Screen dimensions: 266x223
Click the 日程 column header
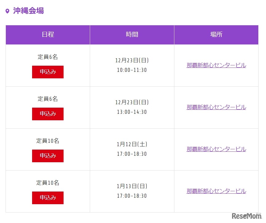click(x=48, y=35)
